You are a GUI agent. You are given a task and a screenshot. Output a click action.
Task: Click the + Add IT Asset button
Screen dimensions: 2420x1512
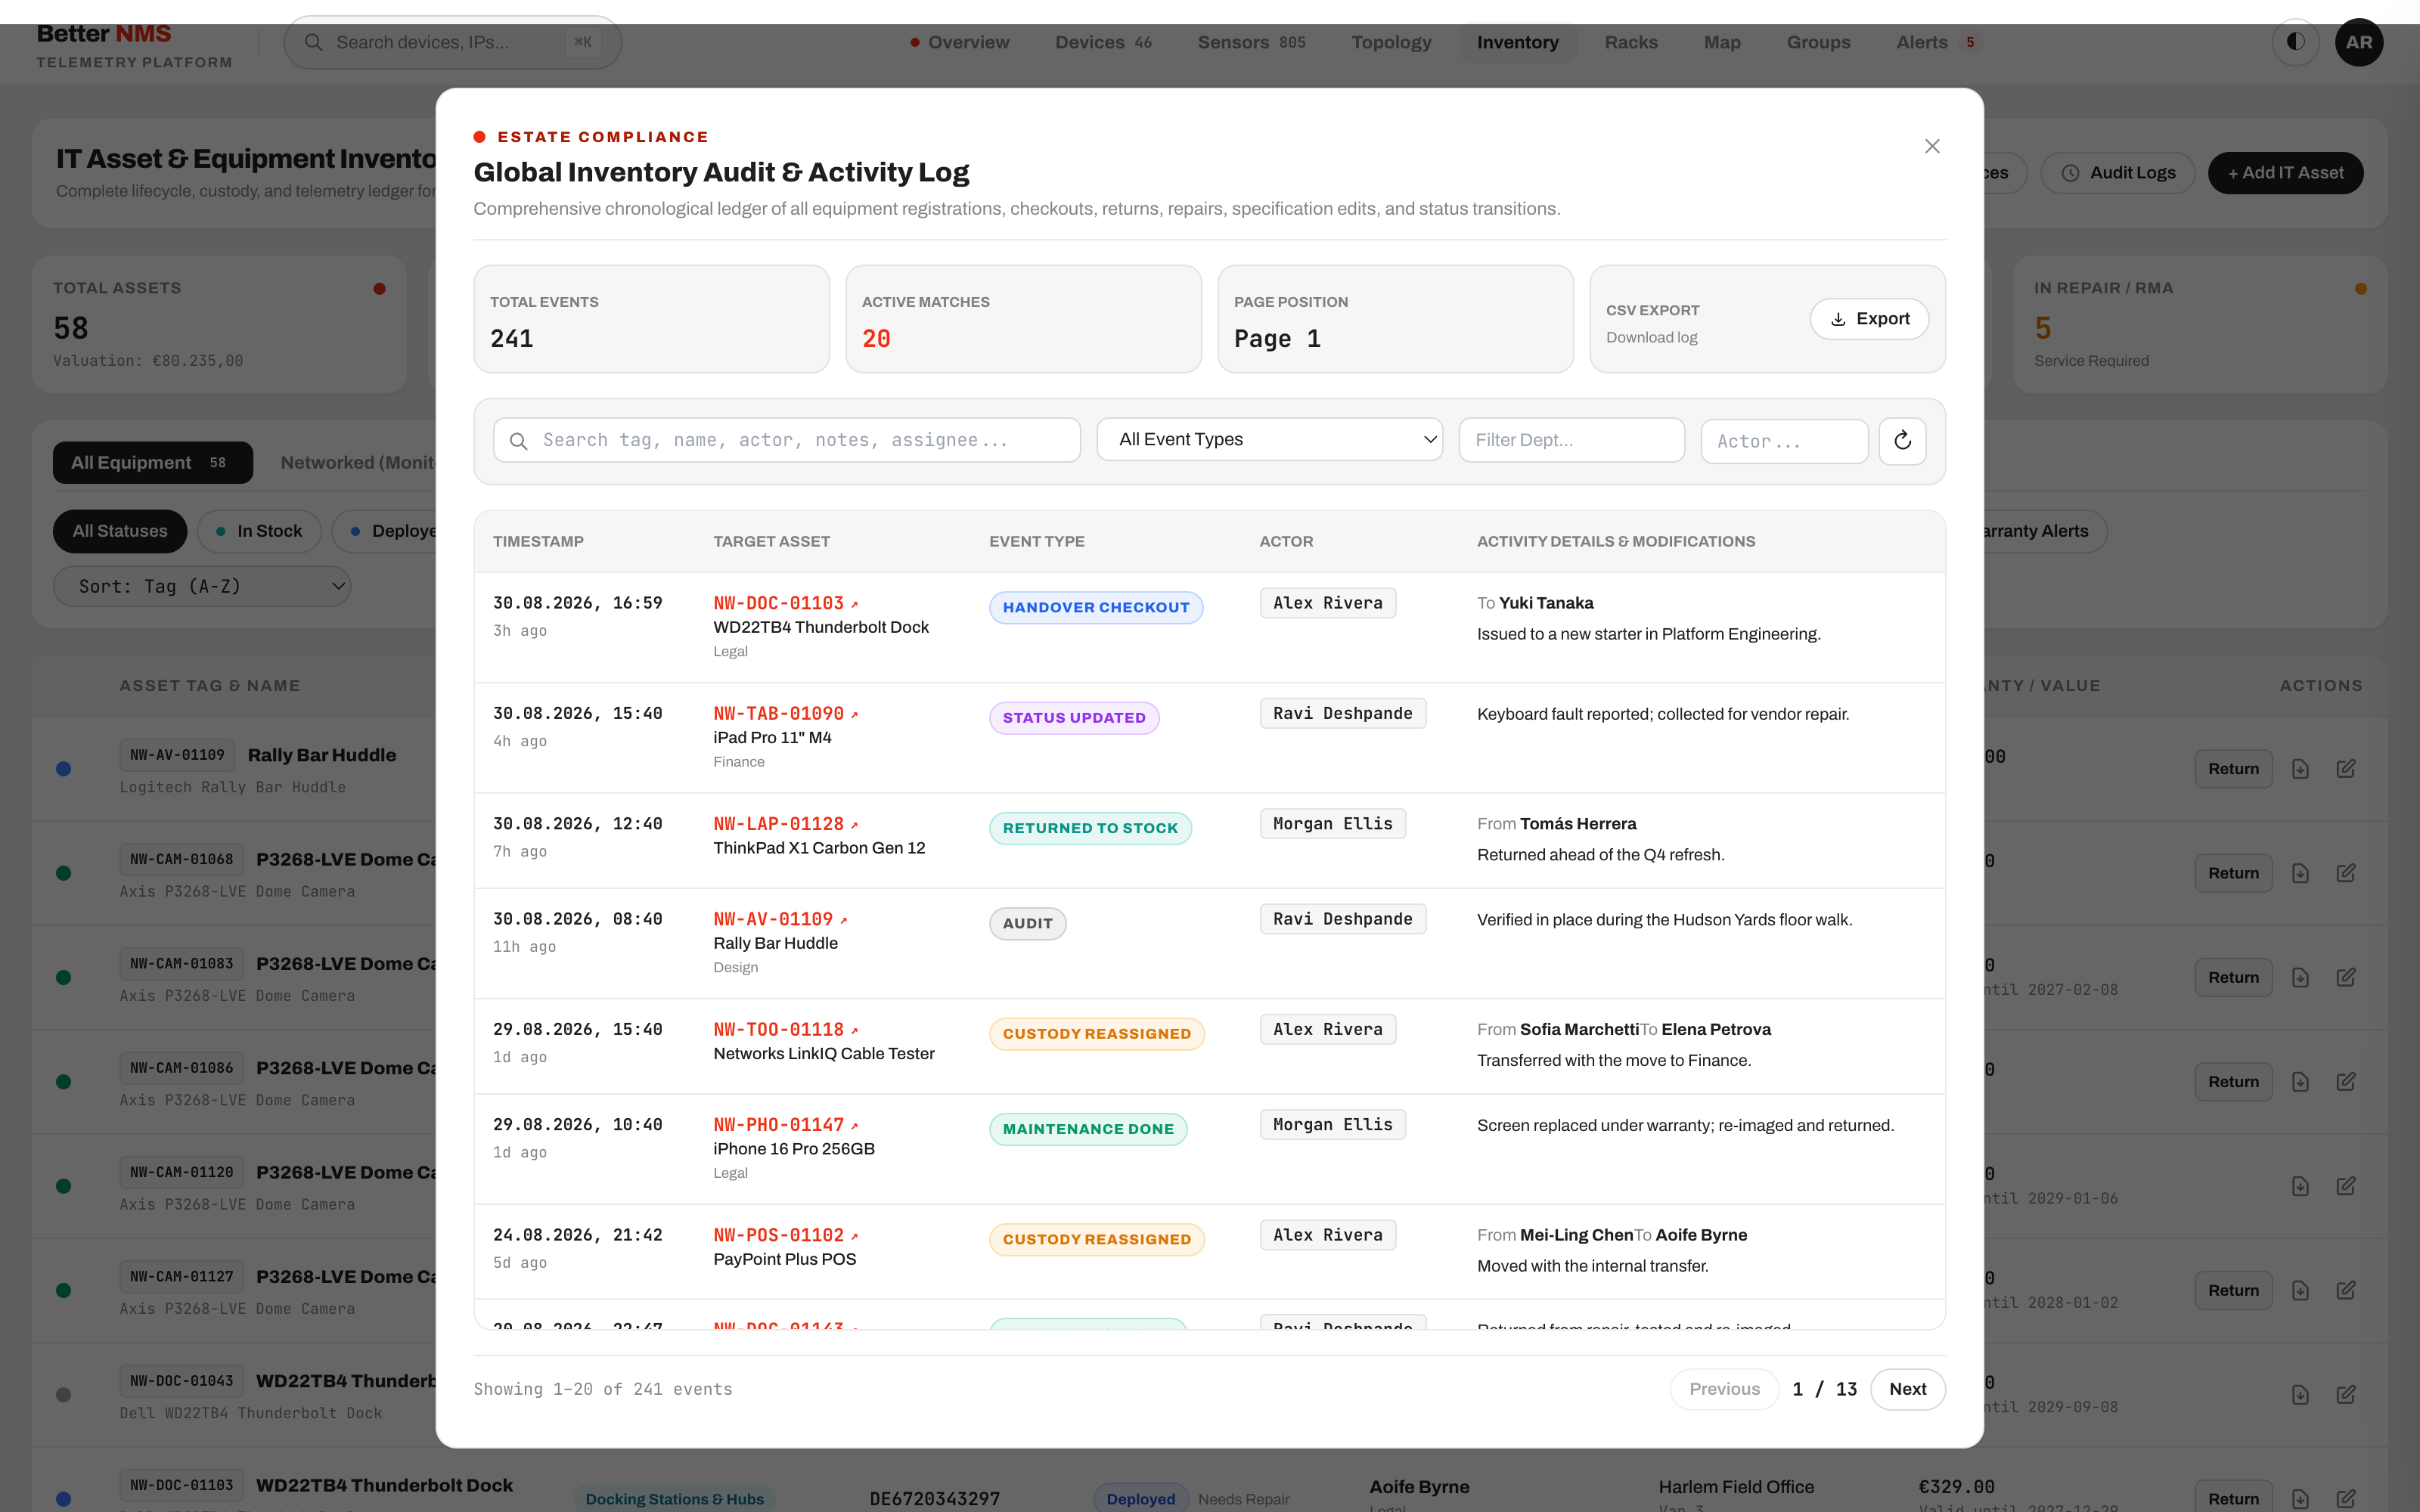point(2285,173)
